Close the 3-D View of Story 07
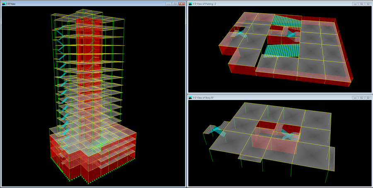The height and width of the screenshot is (188, 373). click(368, 98)
